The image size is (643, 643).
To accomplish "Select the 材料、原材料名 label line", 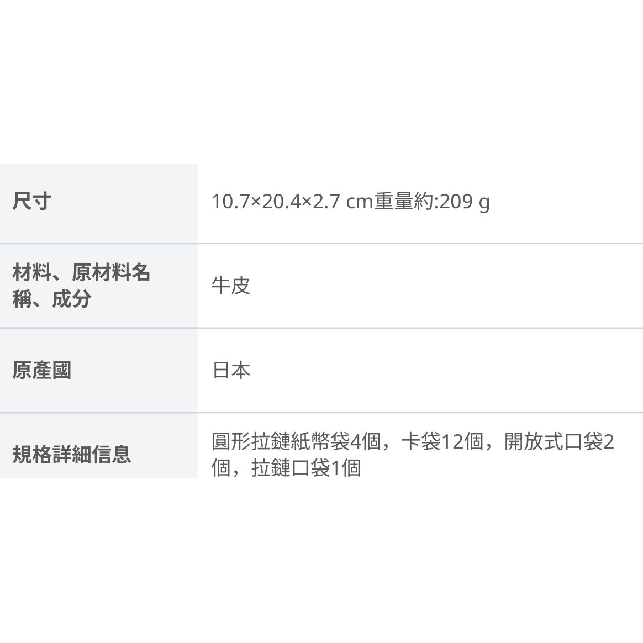I will tap(81, 272).
